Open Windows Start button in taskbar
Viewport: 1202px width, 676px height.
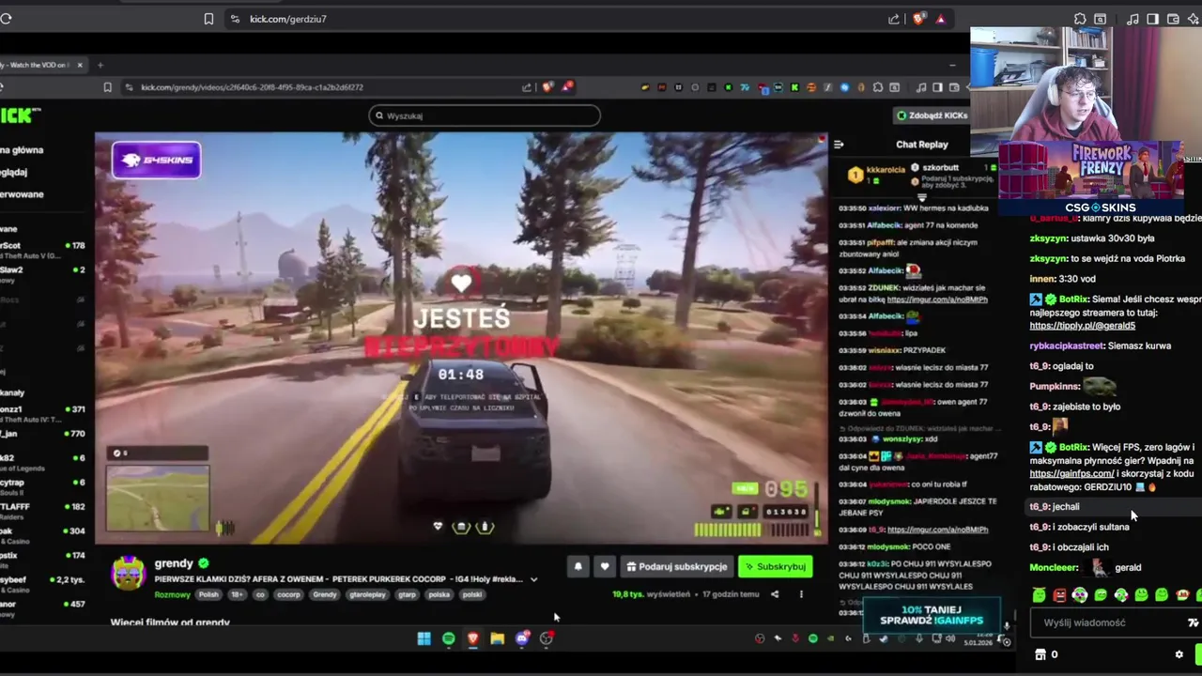coord(424,638)
